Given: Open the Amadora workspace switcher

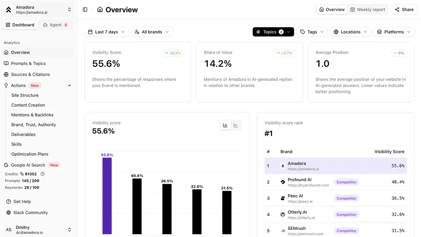Looking at the screenshot, I should click(69, 10).
